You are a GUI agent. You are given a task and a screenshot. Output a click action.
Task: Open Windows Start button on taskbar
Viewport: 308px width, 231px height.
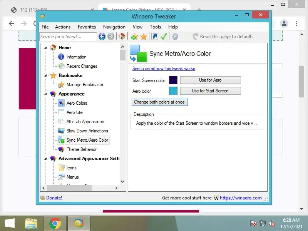pos(9,223)
